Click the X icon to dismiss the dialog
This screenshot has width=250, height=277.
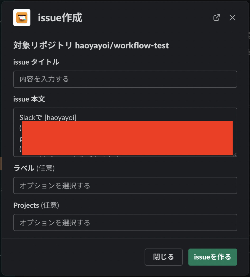coord(232,18)
